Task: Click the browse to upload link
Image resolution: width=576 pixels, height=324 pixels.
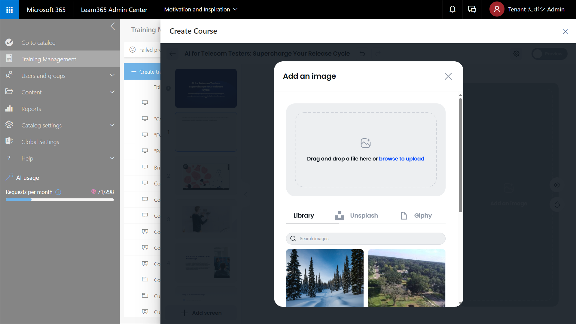Action: click(x=401, y=159)
